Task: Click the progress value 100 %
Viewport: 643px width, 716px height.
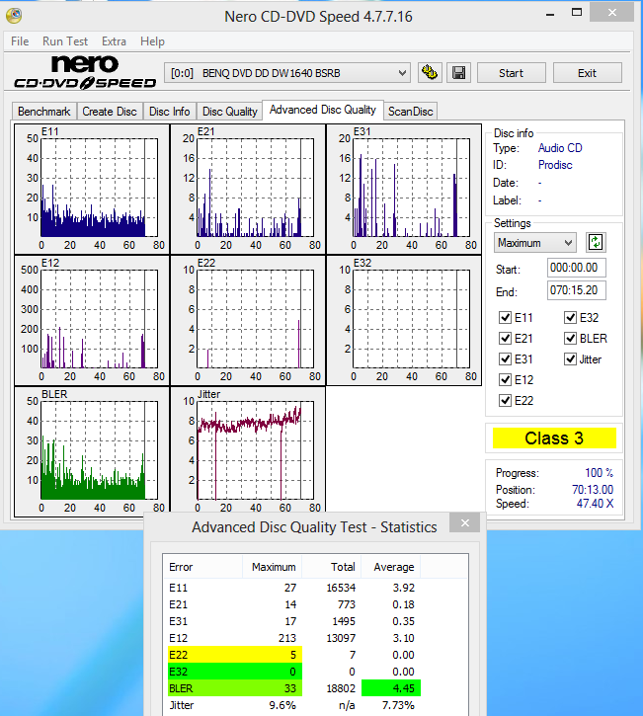Action: pyautogui.click(x=600, y=473)
